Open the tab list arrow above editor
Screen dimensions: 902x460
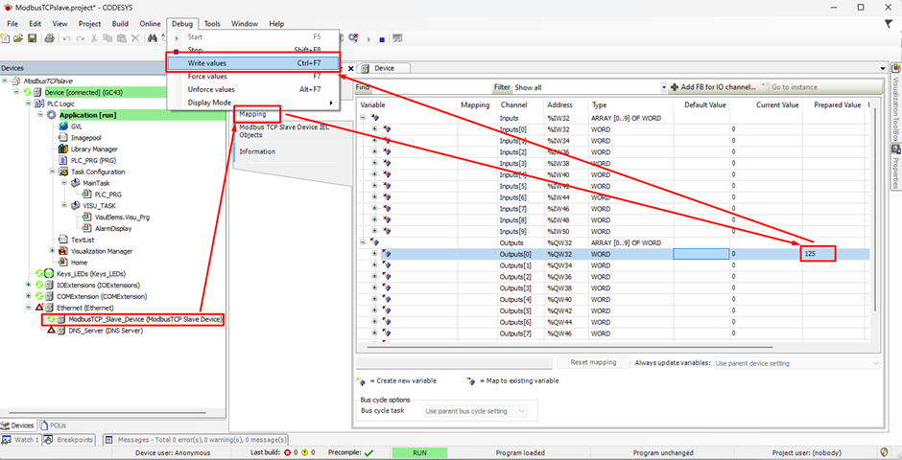(x=883, y=68)
